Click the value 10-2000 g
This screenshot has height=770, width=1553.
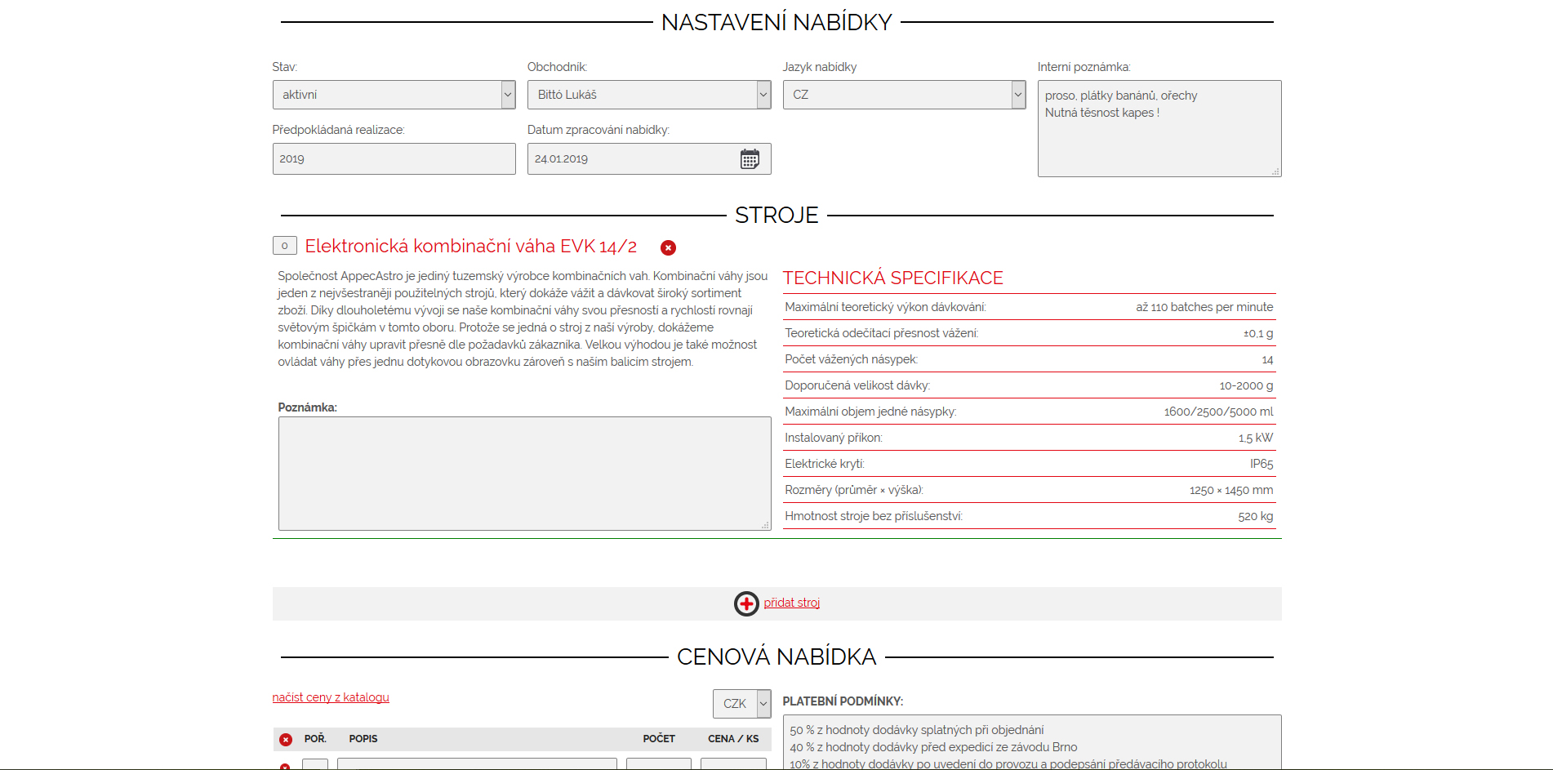(x=1246, y=385)
